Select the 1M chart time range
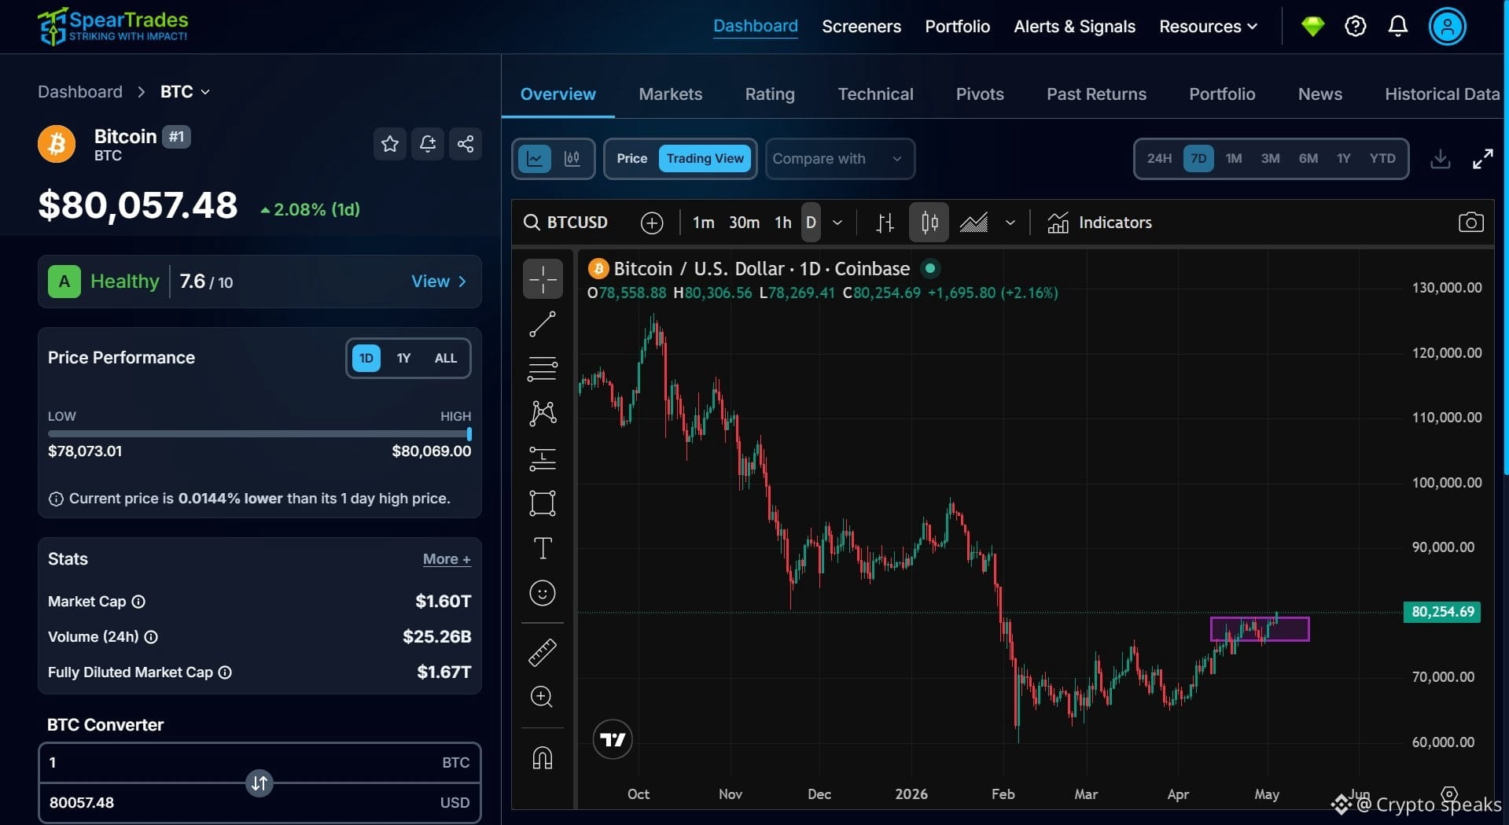The image size is (1509, 825). [1233, 159]
